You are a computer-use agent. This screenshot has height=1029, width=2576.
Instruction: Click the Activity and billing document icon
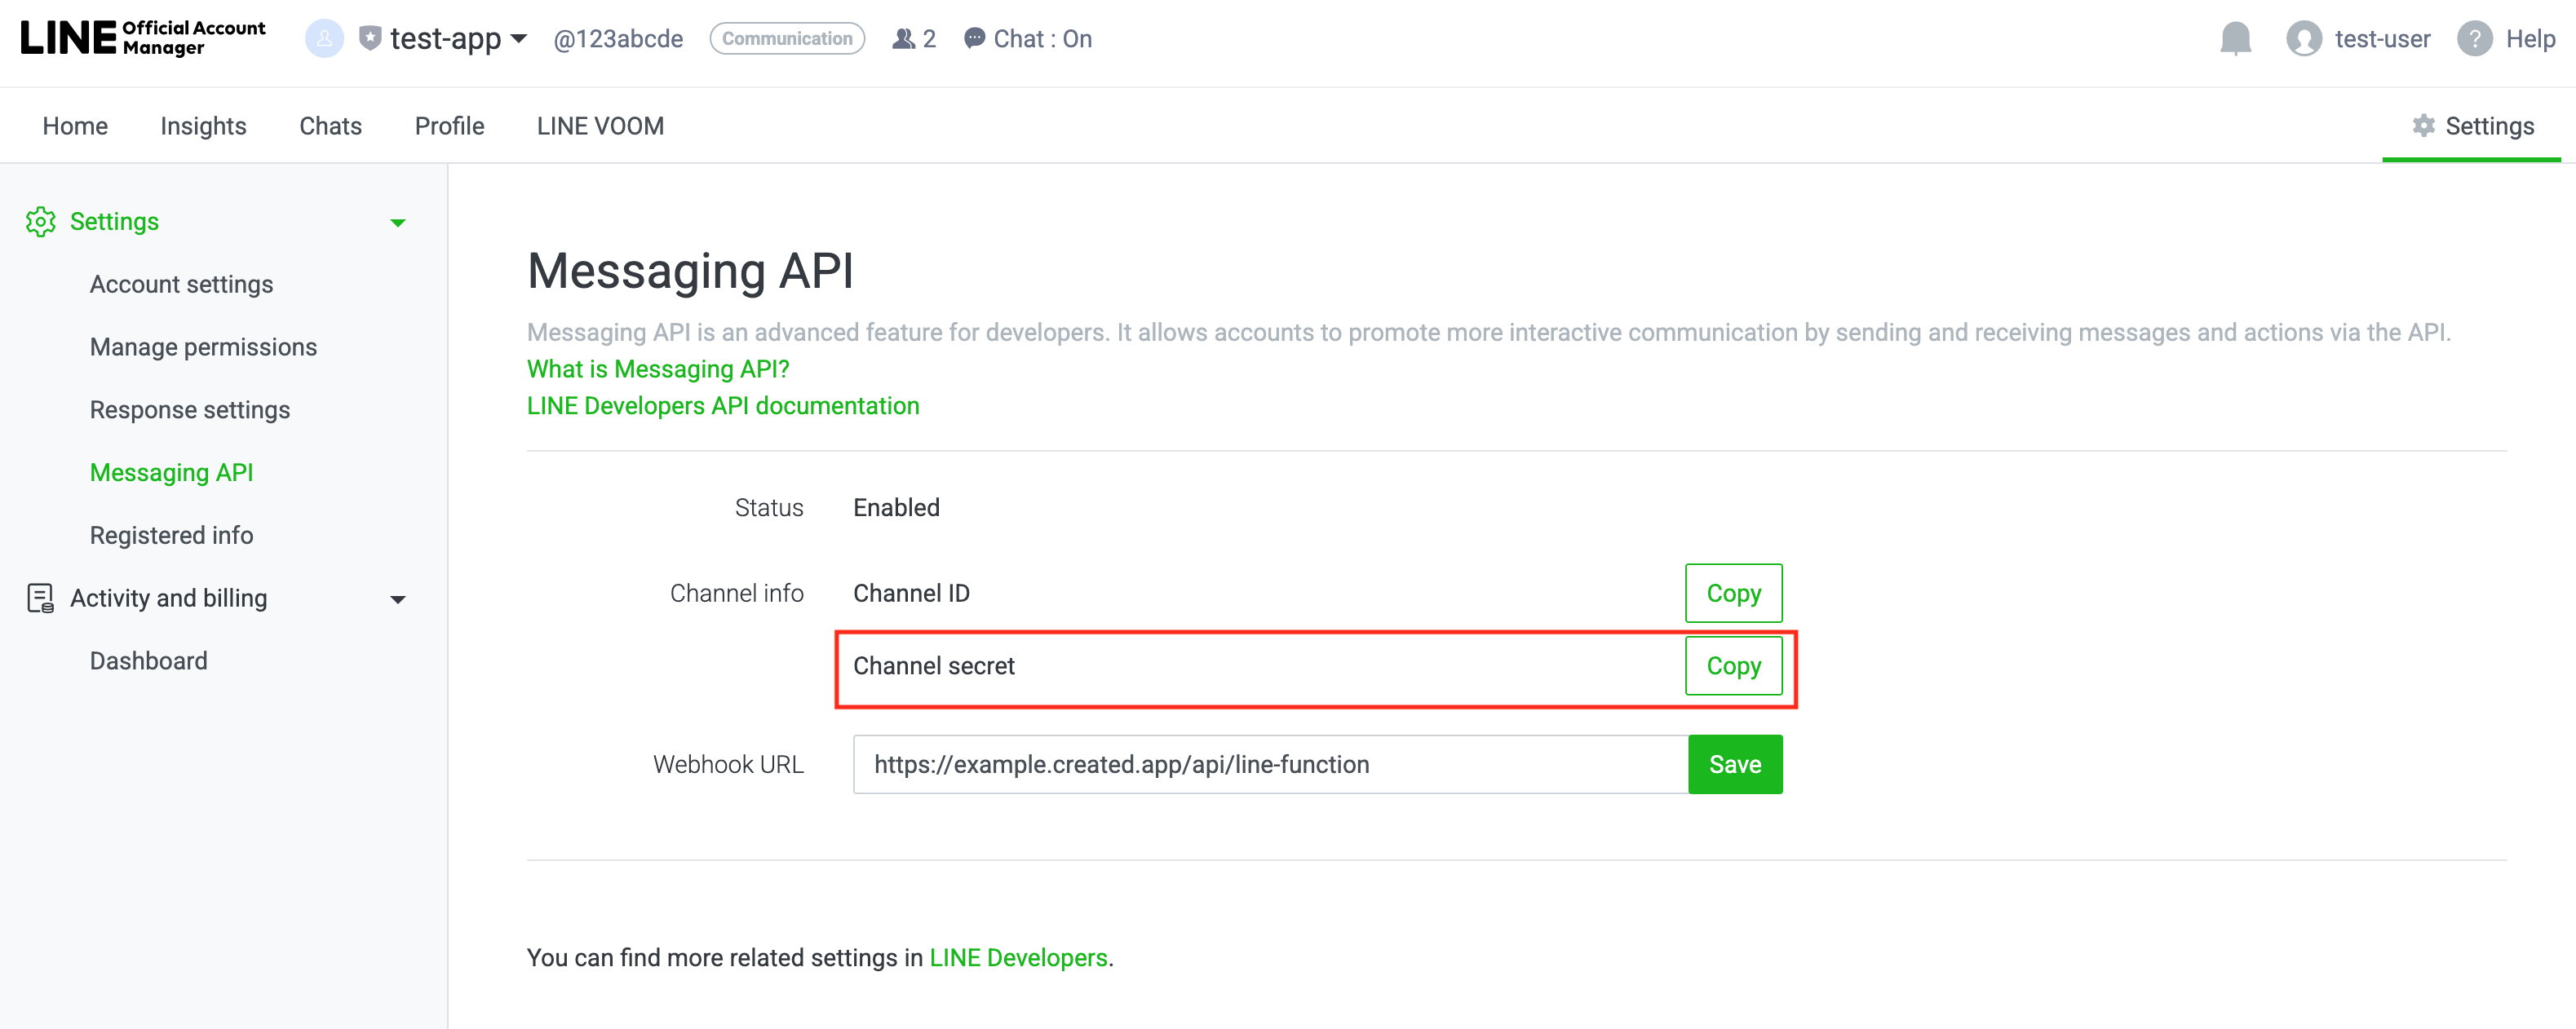(x=41, y=598)
